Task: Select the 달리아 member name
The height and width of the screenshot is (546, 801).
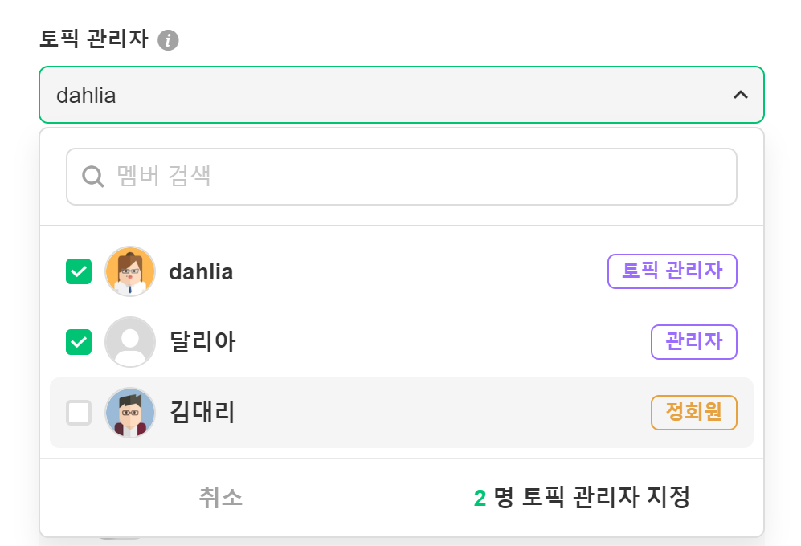Action: [x=202, y=343]
